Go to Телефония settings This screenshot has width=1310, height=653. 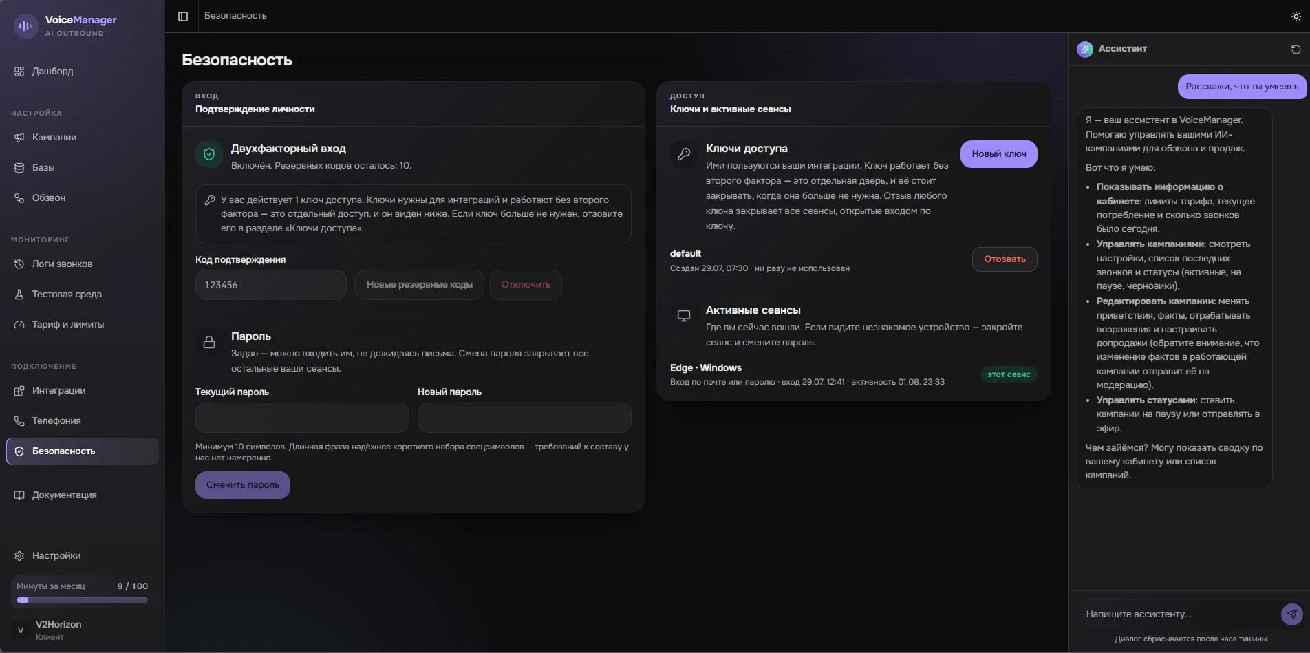pos(82,420)
